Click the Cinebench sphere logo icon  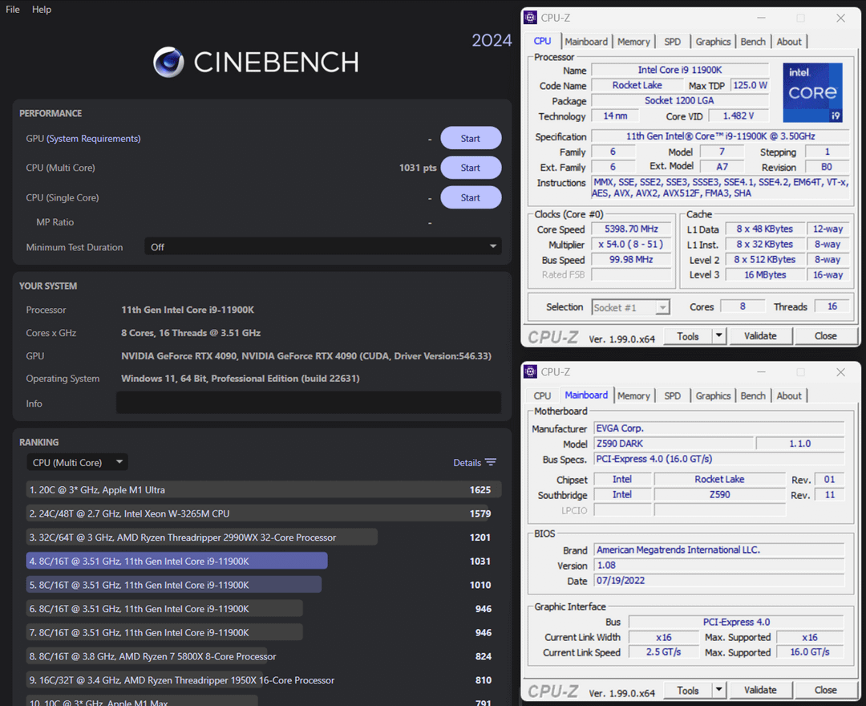(x=168, y=62)
